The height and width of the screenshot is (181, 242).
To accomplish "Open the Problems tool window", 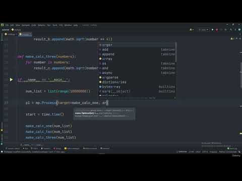I will pyautogui.click(x=46, y=148).
